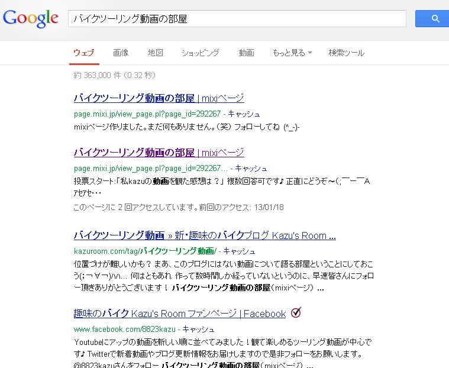449x368 pixels.
Task: Switch to the 地図 tab
Action: [155, 53]
